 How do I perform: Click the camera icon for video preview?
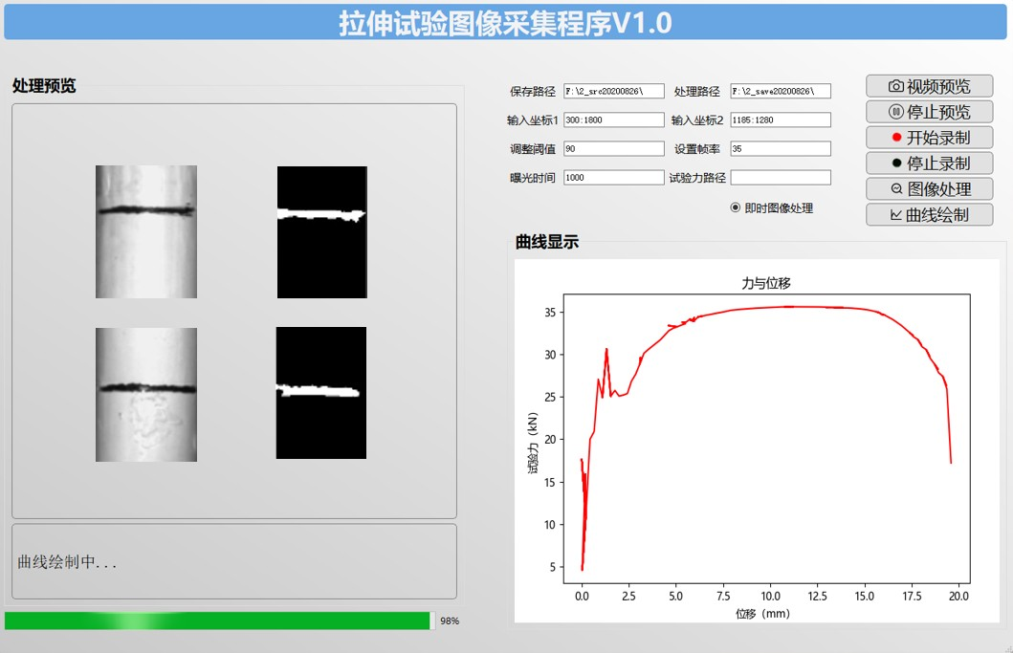895,86
